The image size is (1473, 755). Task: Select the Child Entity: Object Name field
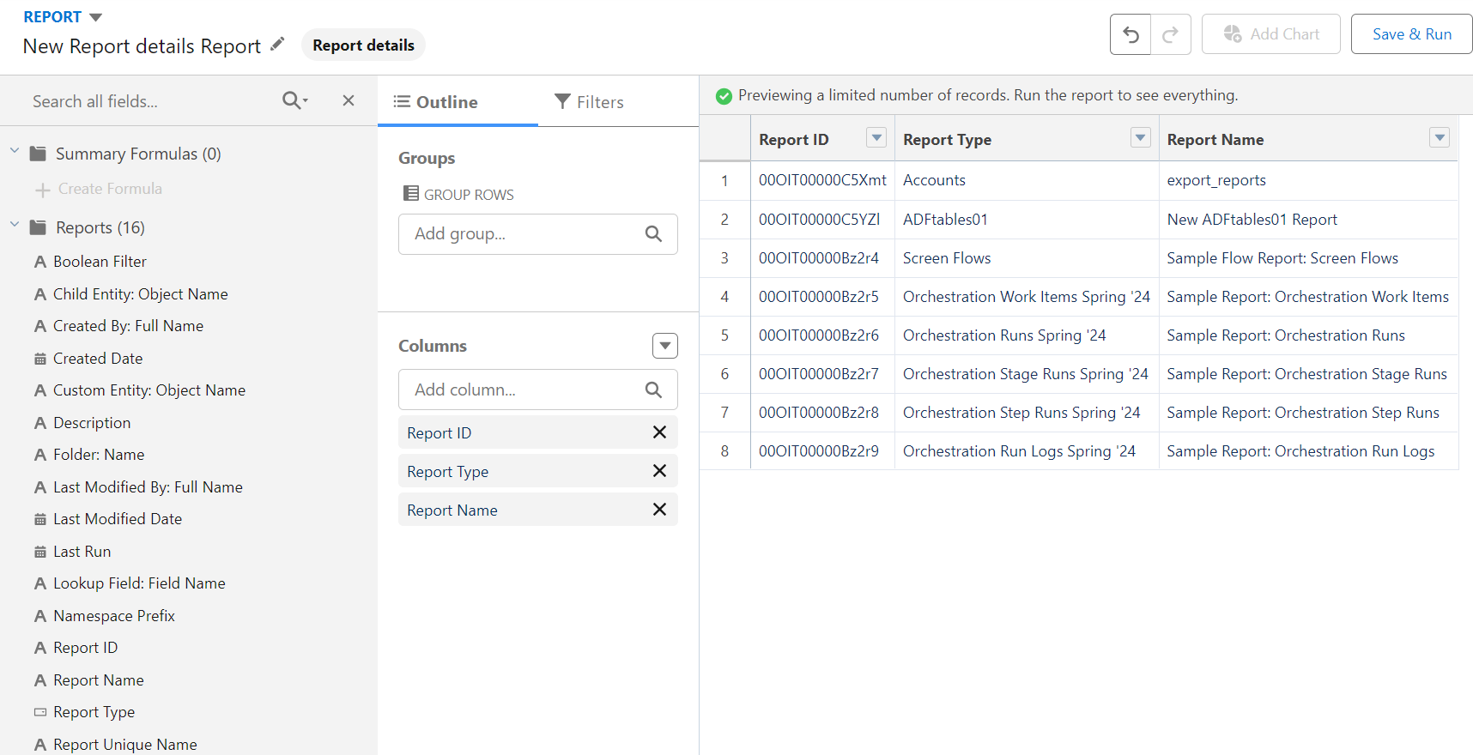coord(141,294)
